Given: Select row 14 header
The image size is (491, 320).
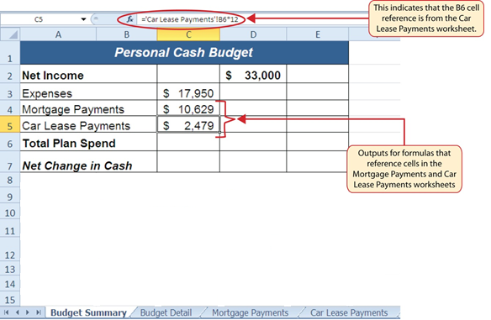Looking at the screenshot, I should pos(10,284).
